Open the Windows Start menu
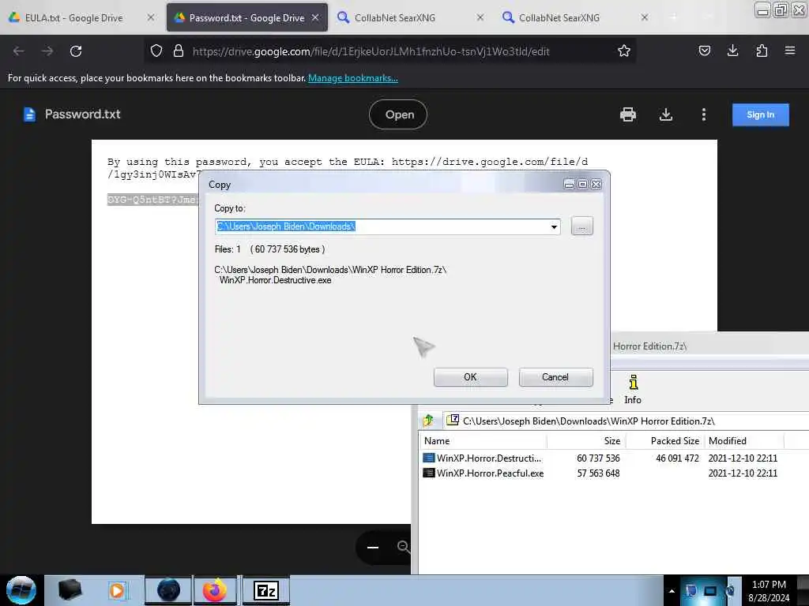This screenshot has height=606, width=809. point(21,590)
